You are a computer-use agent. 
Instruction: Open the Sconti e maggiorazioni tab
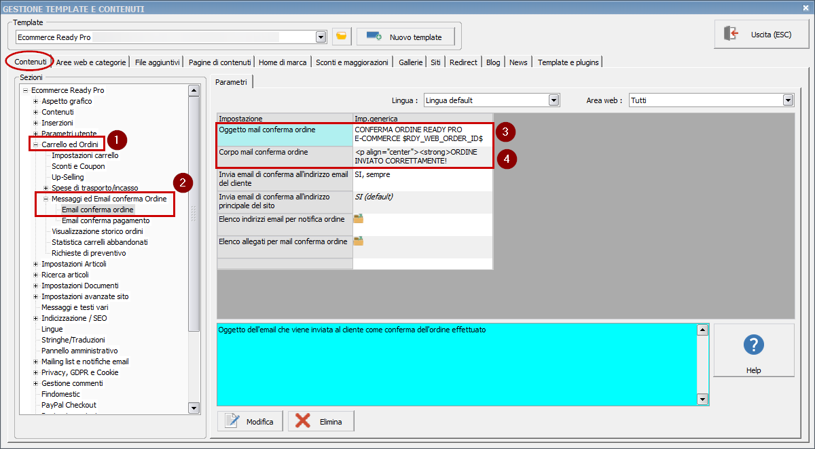(352, 62)
